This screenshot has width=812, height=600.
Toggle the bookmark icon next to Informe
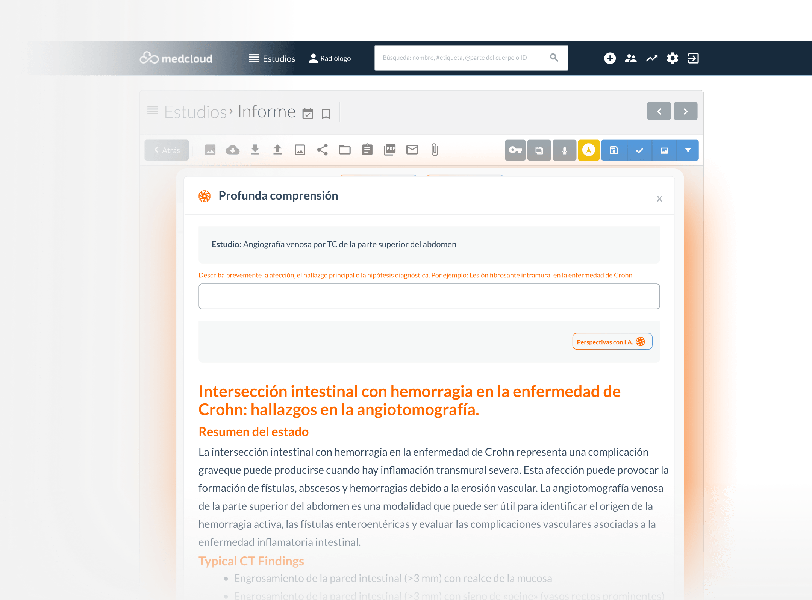326,114
